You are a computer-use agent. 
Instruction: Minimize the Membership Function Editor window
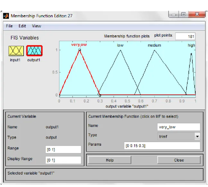(x=174, y=14)
